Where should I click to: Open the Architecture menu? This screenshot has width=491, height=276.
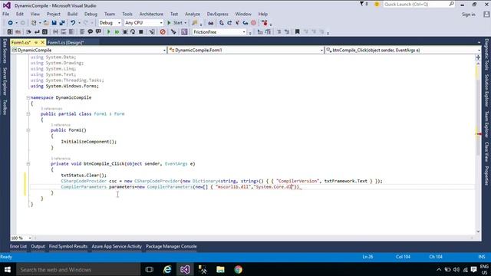tap(151, 14)
